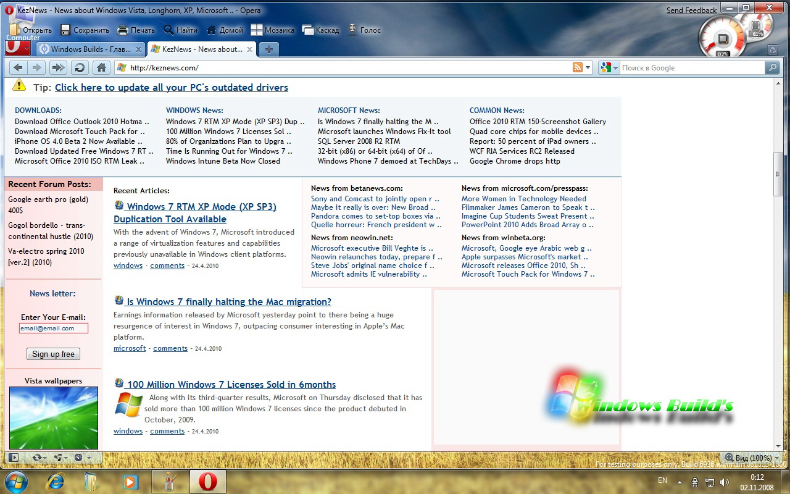Click the page vertical scrollbar thumb
The height and width of the screenshot is (494, 790).
click(778, 174)
